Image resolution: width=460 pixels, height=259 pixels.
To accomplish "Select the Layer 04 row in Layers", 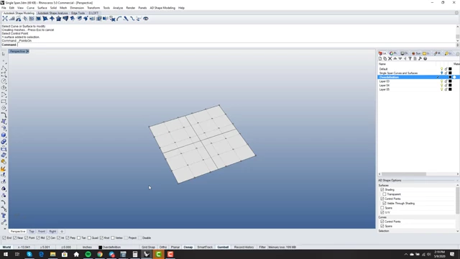I will coord(418,86).
